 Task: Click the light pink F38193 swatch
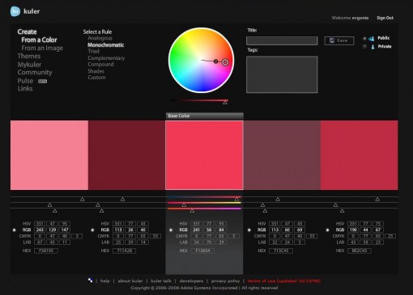[x=49, y=155]
